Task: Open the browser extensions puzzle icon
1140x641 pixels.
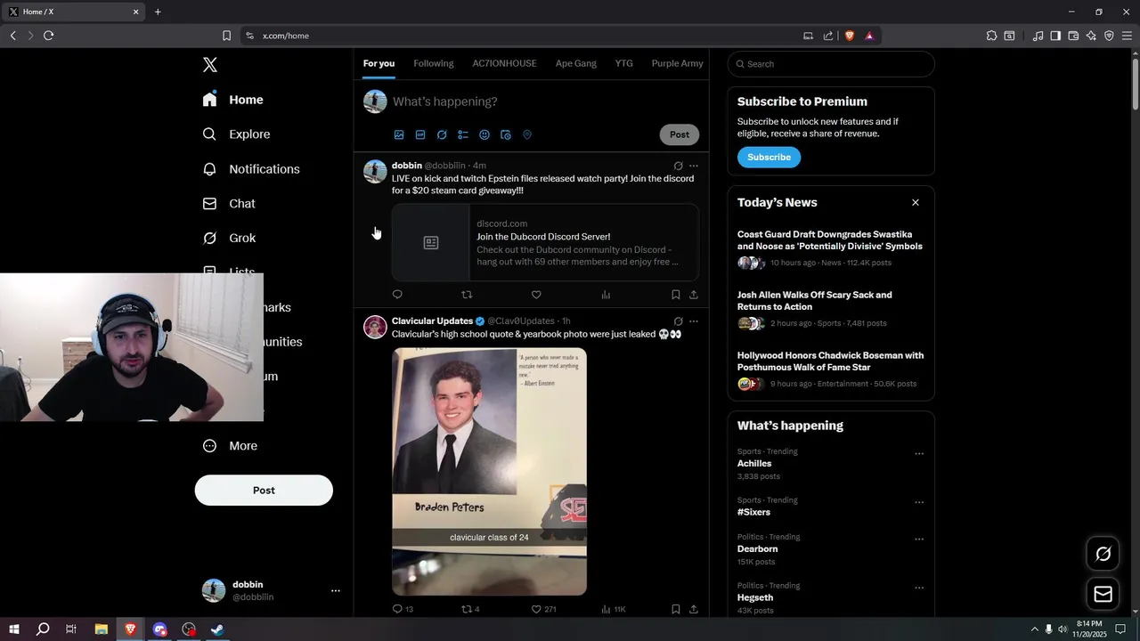Action: tap(991, 36)
